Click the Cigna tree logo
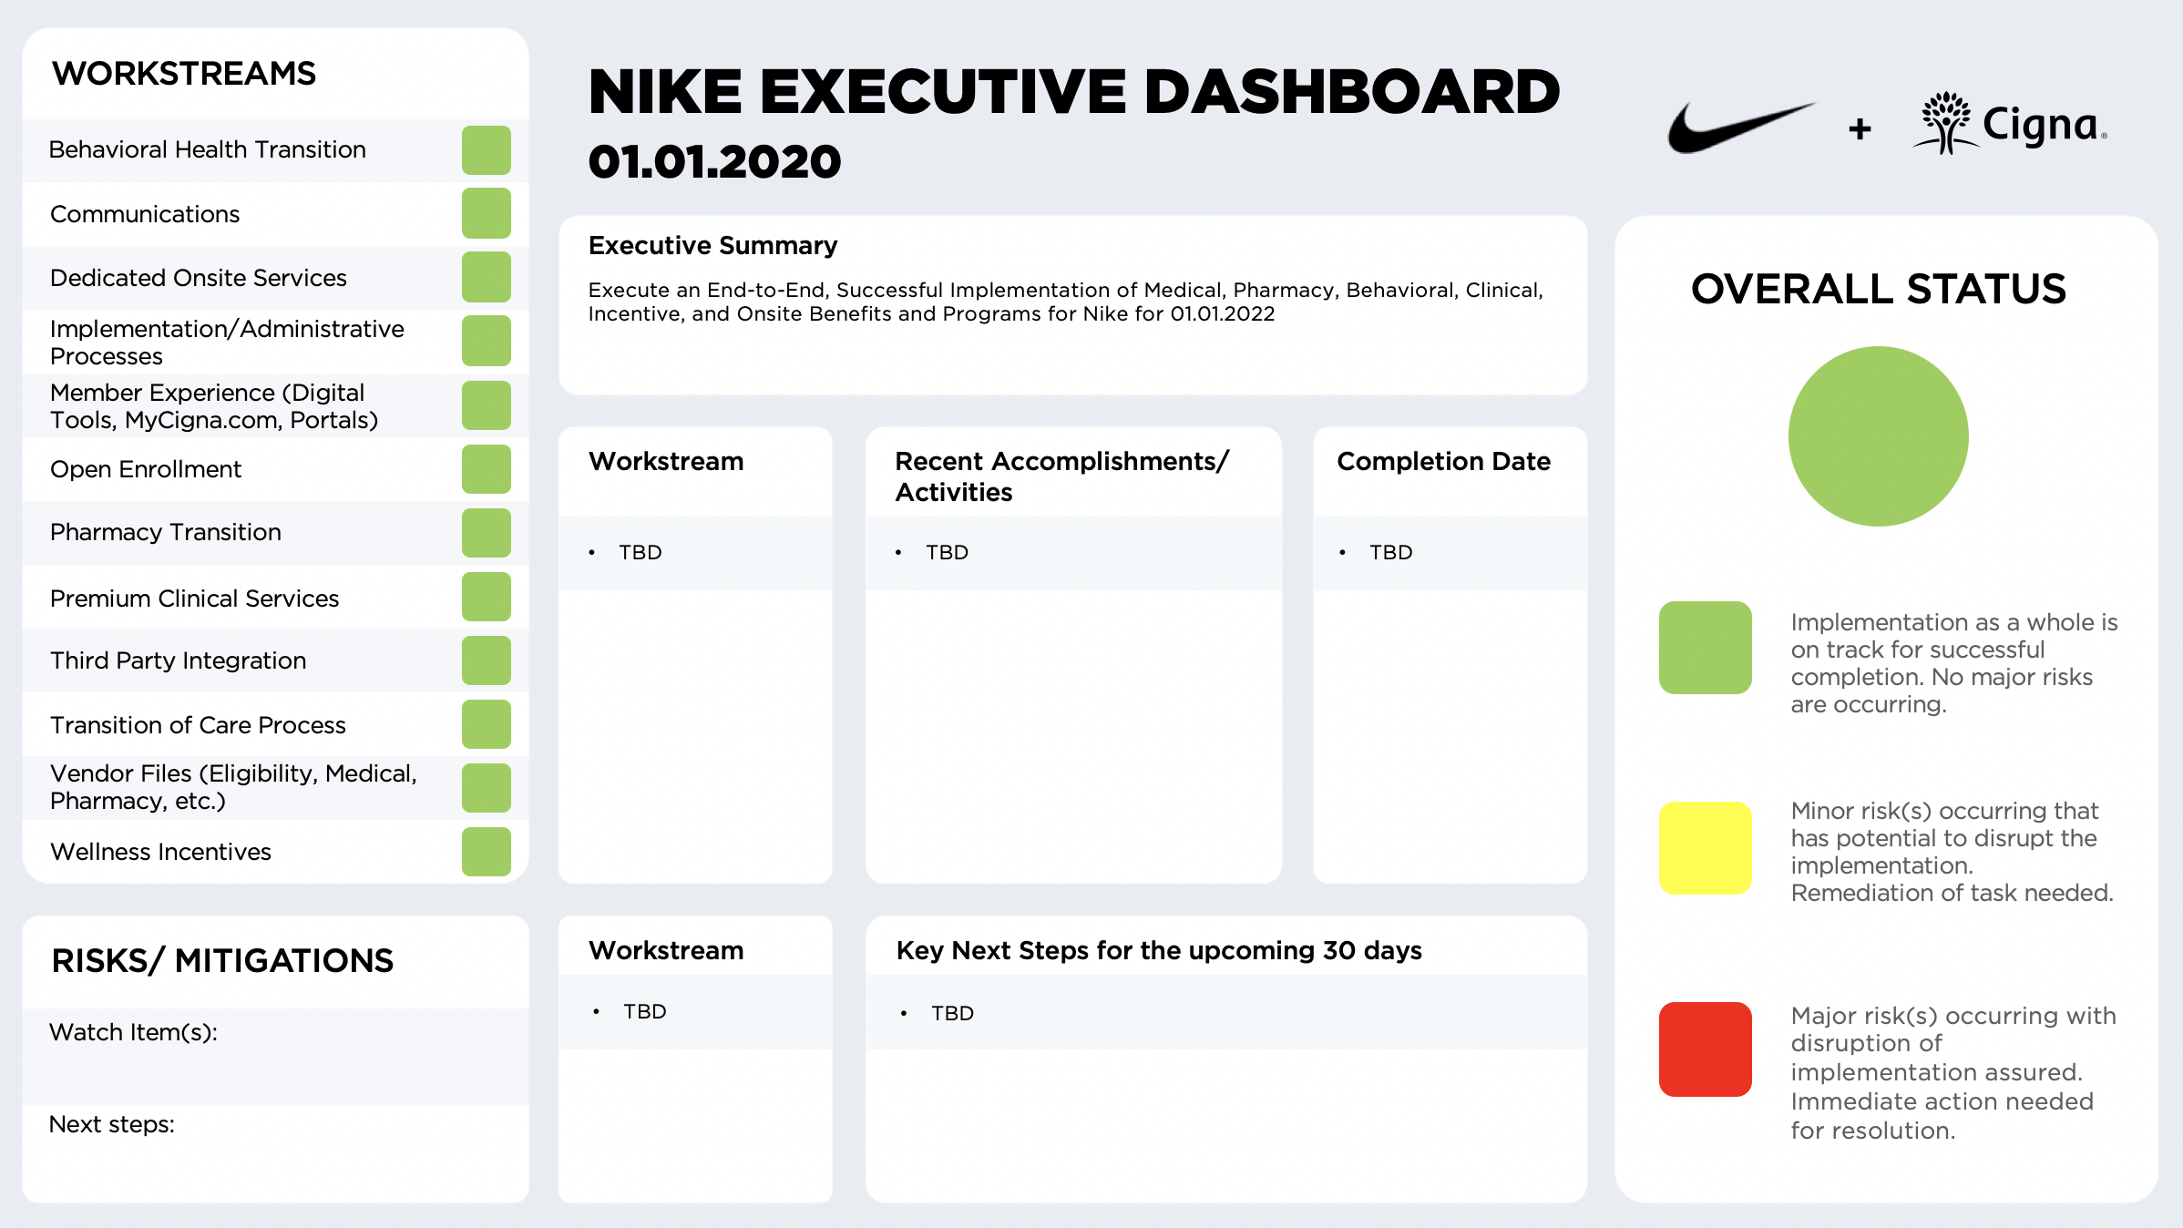This screenshot has width=2183, height=1228. [1946, 124]
